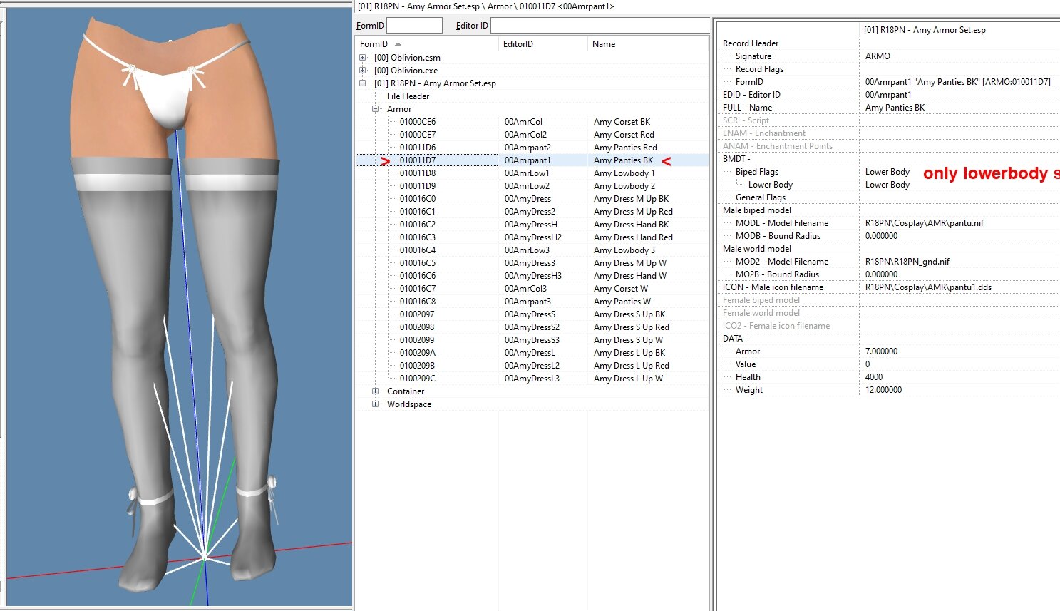Screen dimensions: 1060x611
Task: Select record 010011D8 Amy Lowbody 1
Action: (532, 173)
